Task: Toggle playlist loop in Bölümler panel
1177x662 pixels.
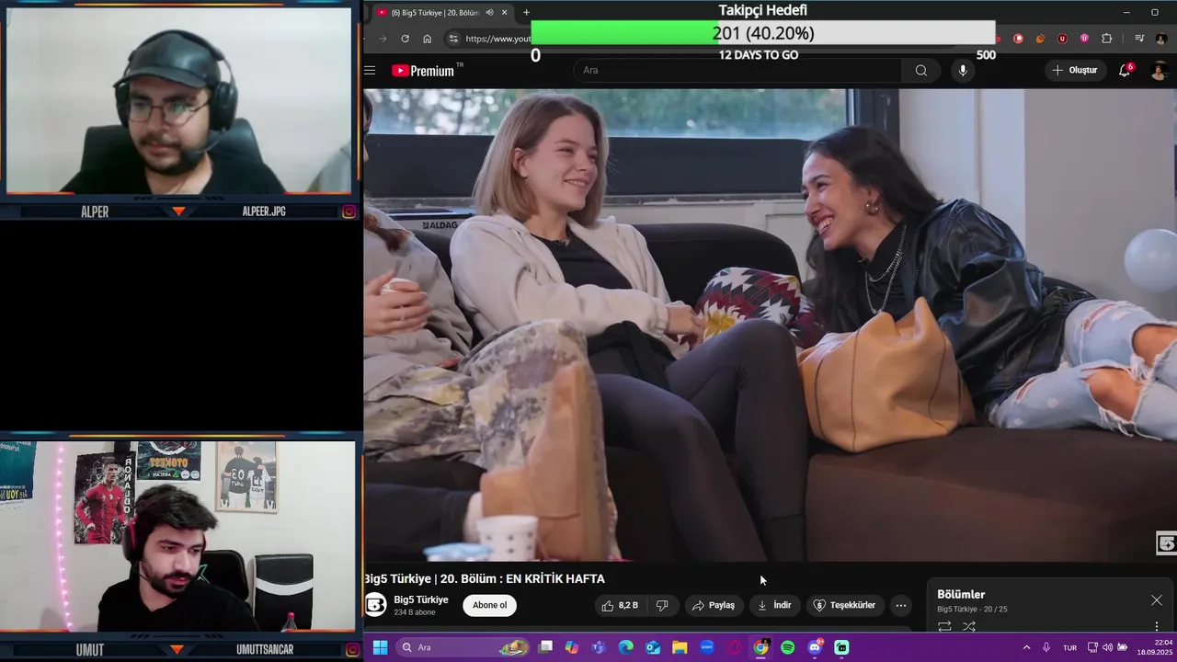Action: tap(944, 626)
